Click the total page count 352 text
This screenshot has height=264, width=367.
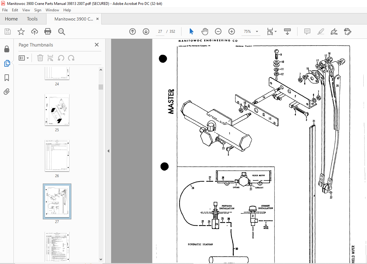click(x=172, y=31)
